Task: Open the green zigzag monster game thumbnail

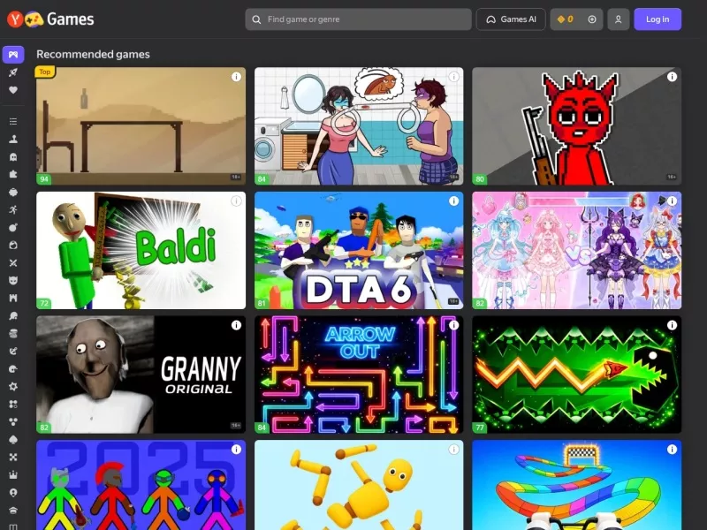Action: [x=577, y=375]
